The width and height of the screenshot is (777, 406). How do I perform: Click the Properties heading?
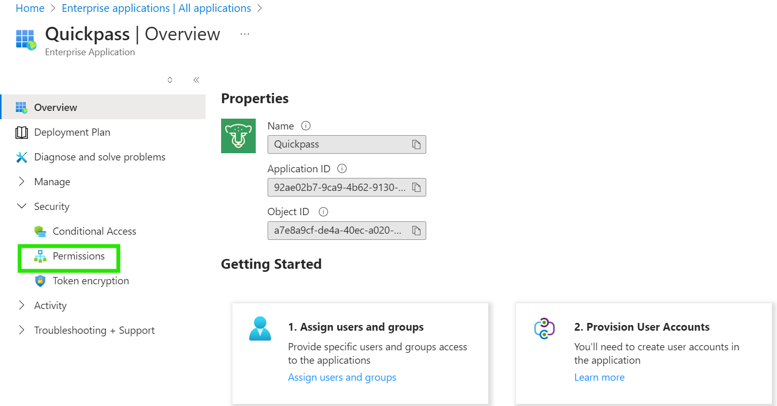tap(255, 99)
